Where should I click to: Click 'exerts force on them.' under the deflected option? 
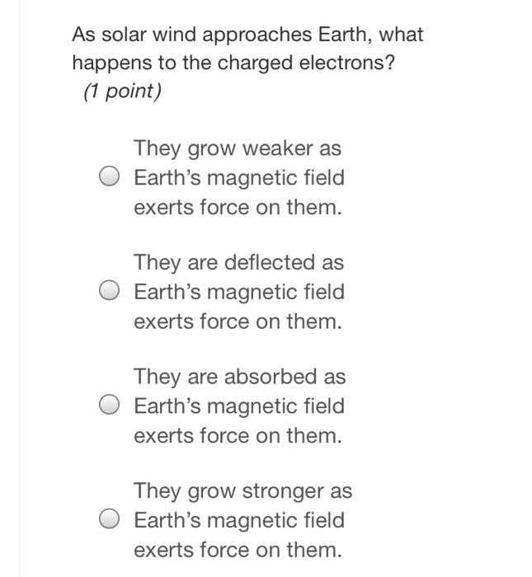click(x=238, y=321)
